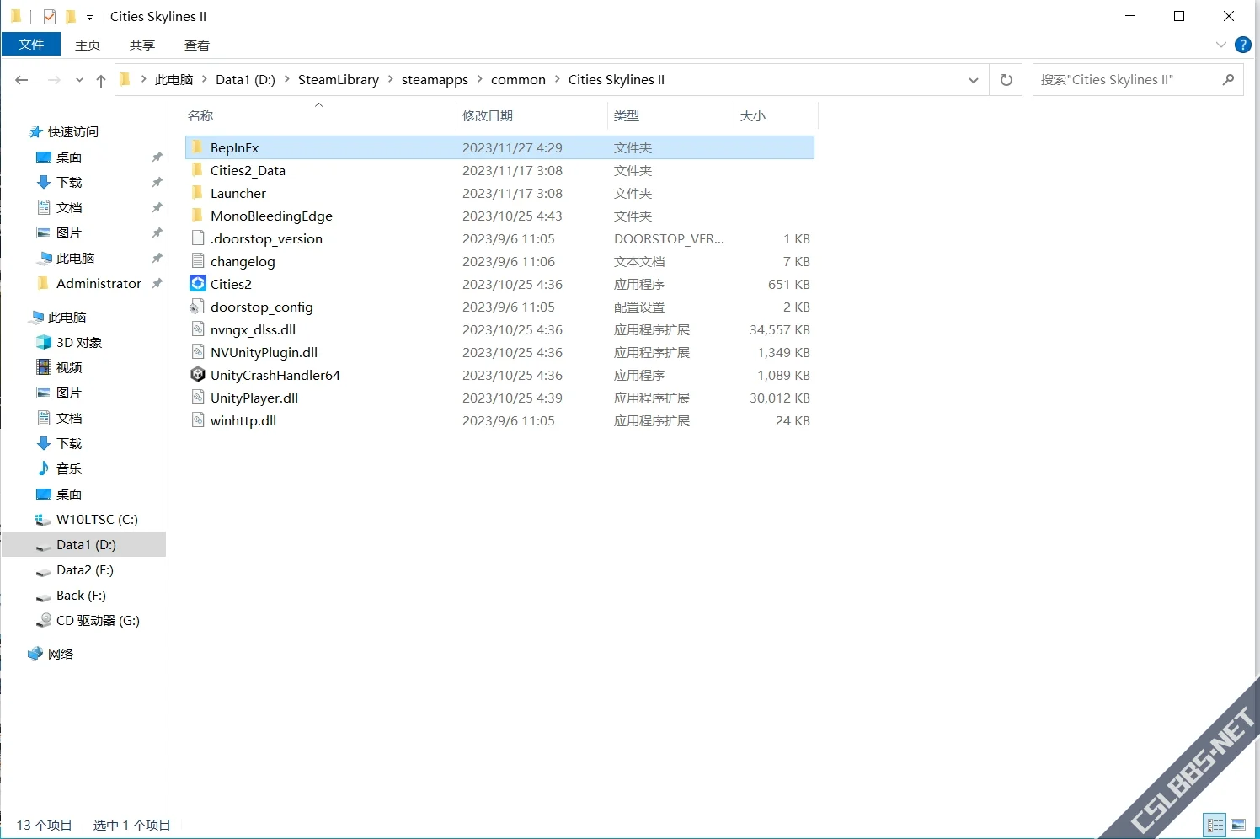This screenshot has width=1260, height=839.
Task: Click the steamapps breadcrumb
Action: coord(435,80)
